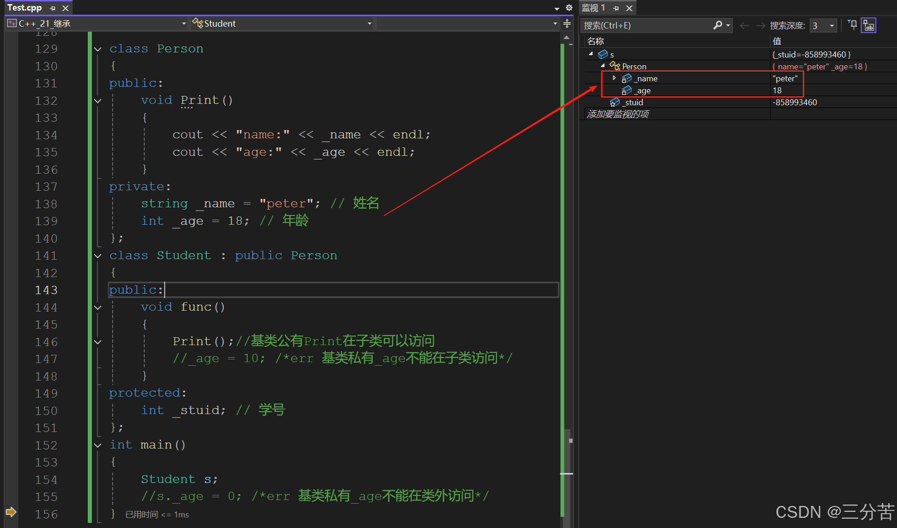897x528 pixels.
Task: Collapse the class Person code block
Action: click(98, 49)
